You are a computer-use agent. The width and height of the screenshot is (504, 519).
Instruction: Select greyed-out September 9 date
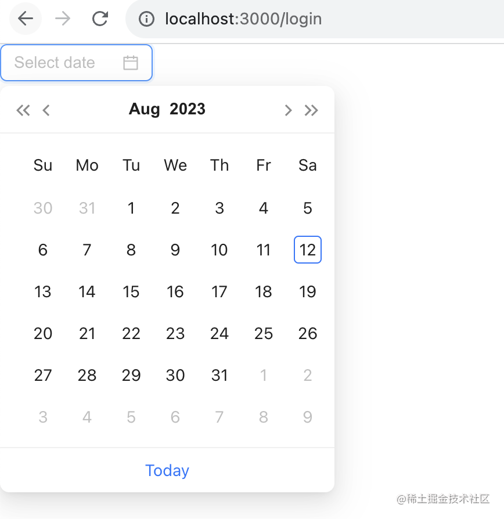308,417
